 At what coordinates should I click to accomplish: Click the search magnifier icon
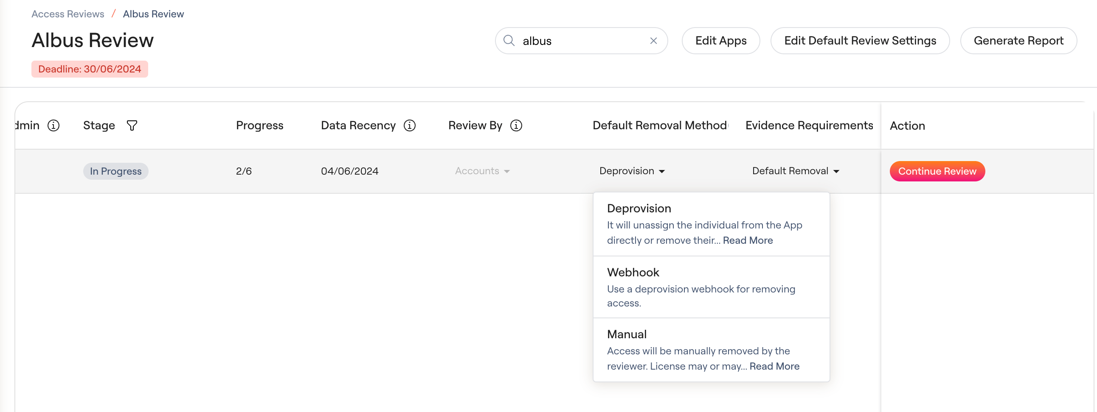point(509,40)
